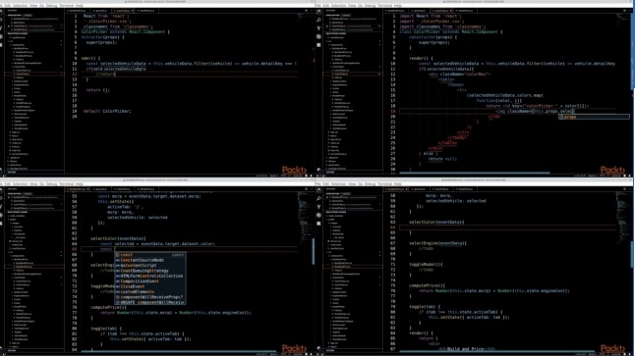Viewport: 635px width, 356px height.
Task: Click 'toggle(tab) {' line in bottom-left editor
Action: coord(106,329)
